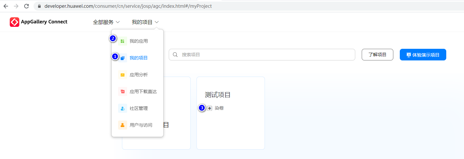Click the orange 用户与访问 person icon
The width and height of the screenshot is (464, 159).
coord(123,125)
